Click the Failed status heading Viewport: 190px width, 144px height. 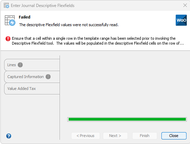click(24, 17)
